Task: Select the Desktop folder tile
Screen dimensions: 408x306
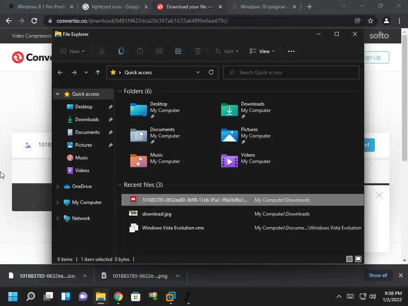Action: coord(155,110)
